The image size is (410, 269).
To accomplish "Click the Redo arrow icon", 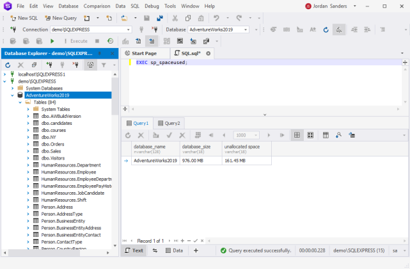I will point(239,18).
